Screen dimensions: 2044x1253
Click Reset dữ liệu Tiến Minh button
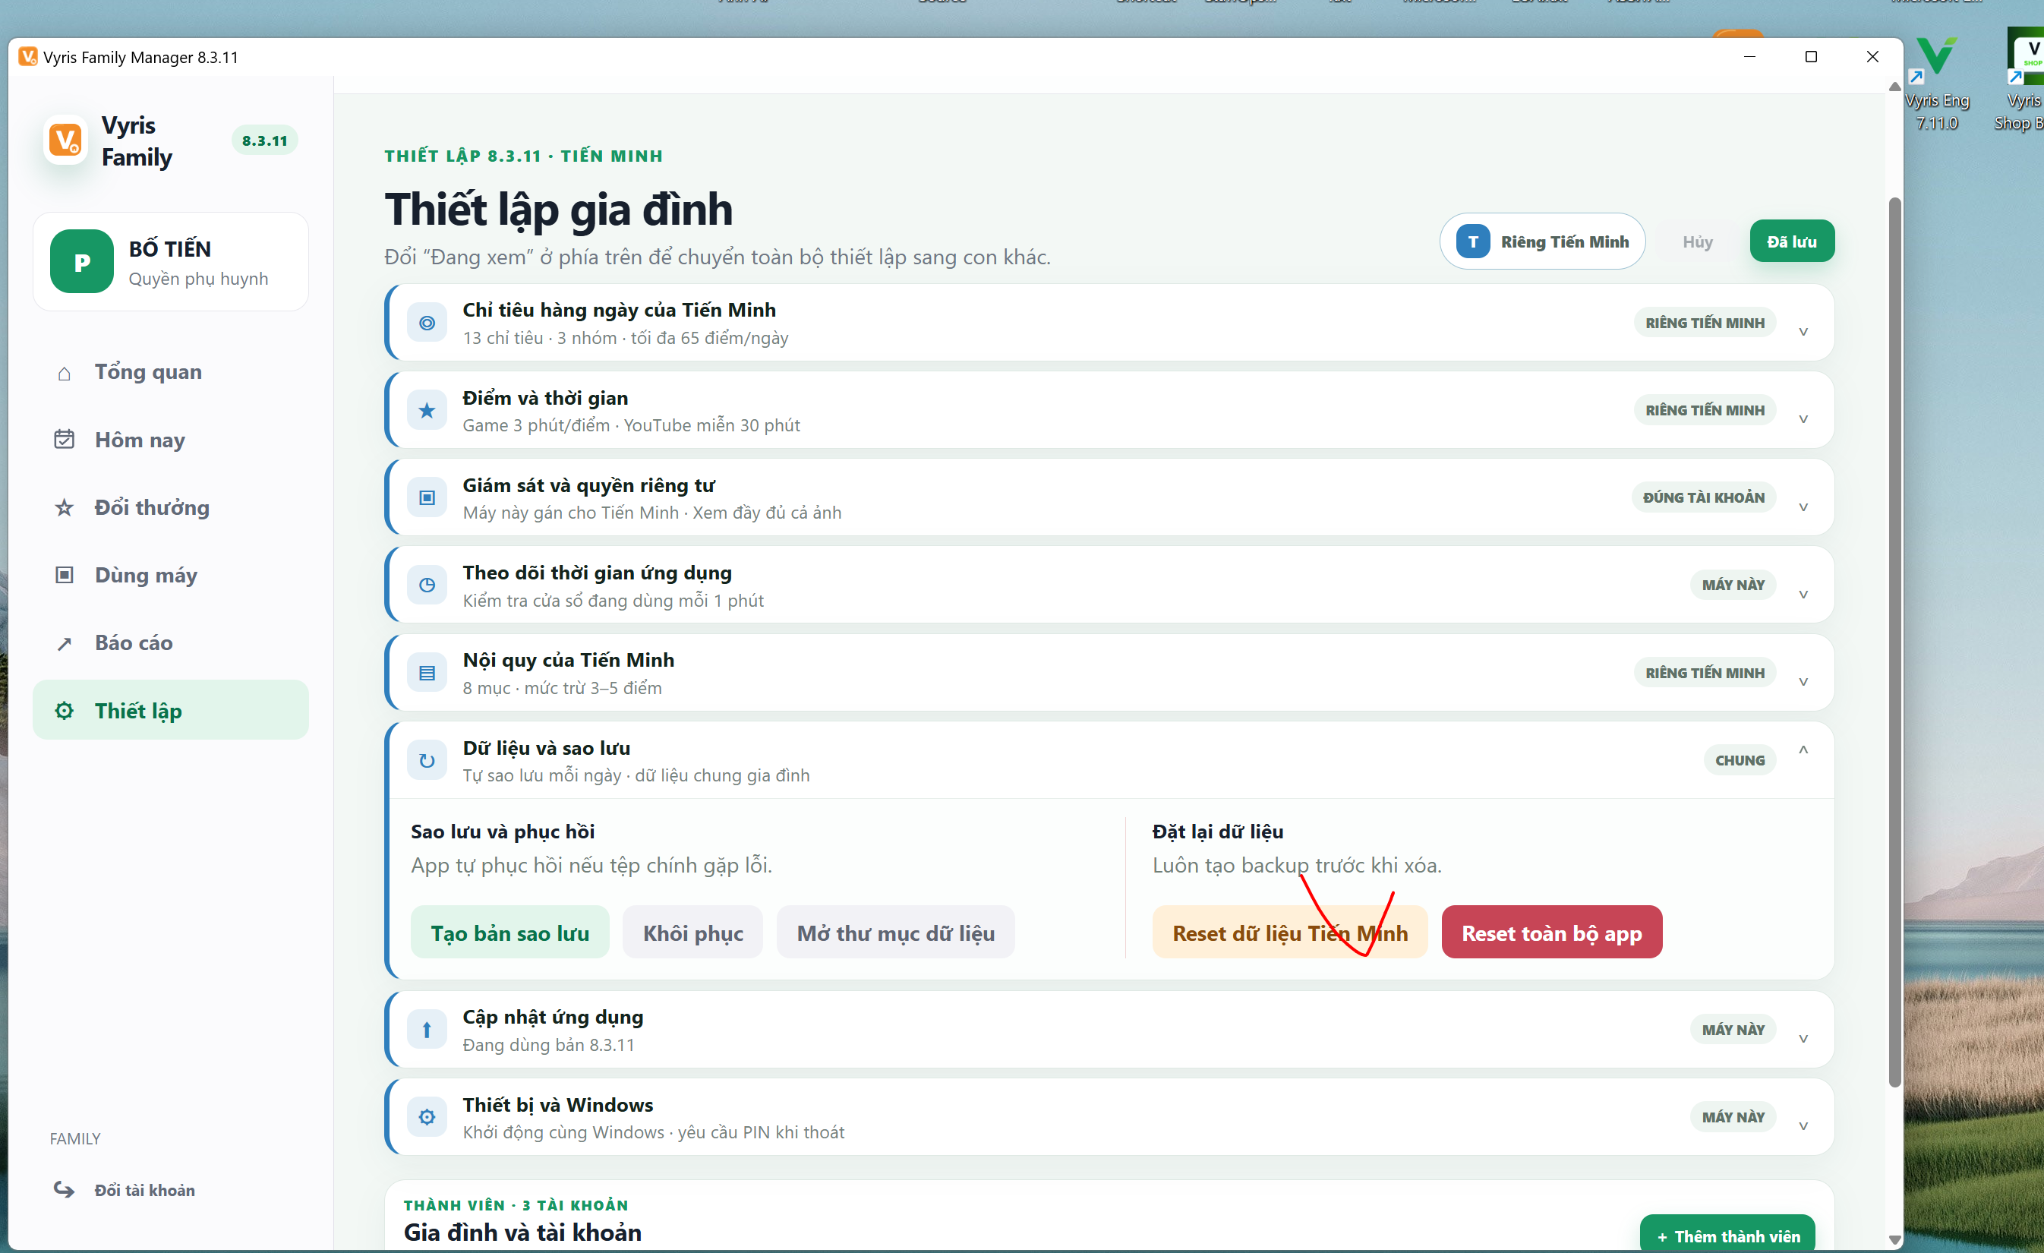click(1290, 933)
